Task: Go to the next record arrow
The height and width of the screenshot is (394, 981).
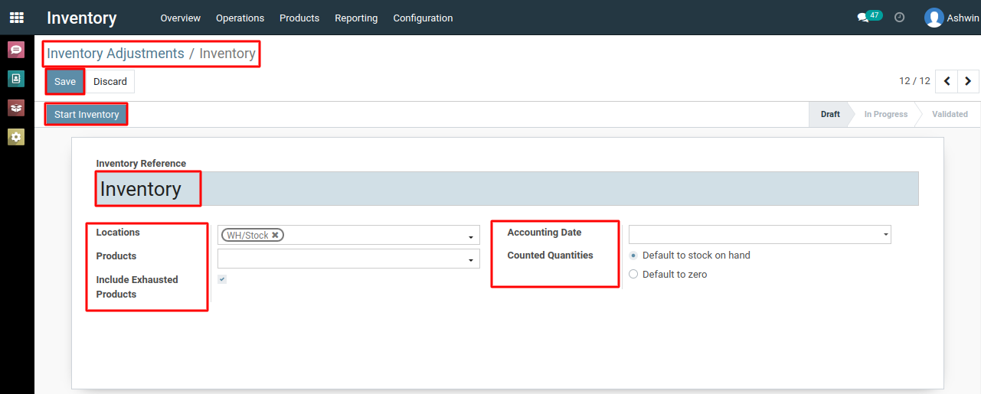Action: click(x=968, y=80)
